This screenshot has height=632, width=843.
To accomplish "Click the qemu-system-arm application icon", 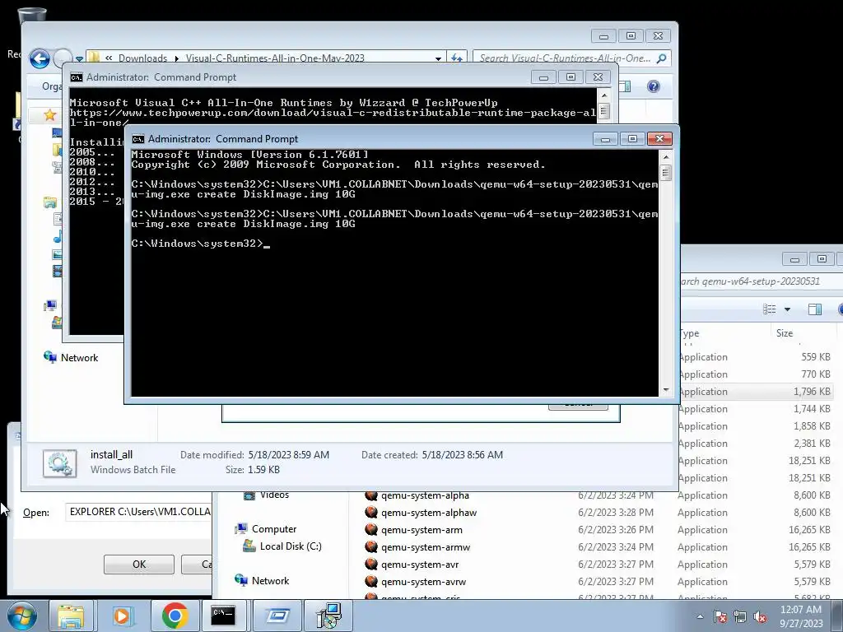I will click(371, 530).
